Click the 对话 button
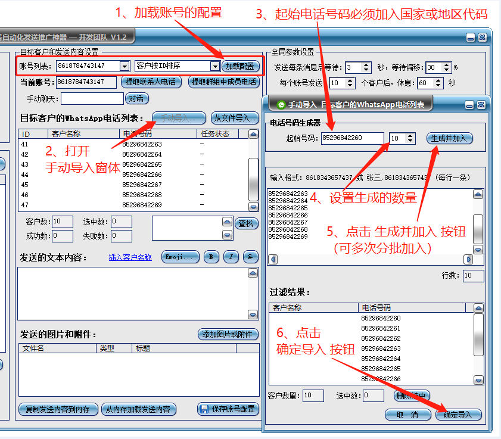501x439 pixels. tap(137, 98)
